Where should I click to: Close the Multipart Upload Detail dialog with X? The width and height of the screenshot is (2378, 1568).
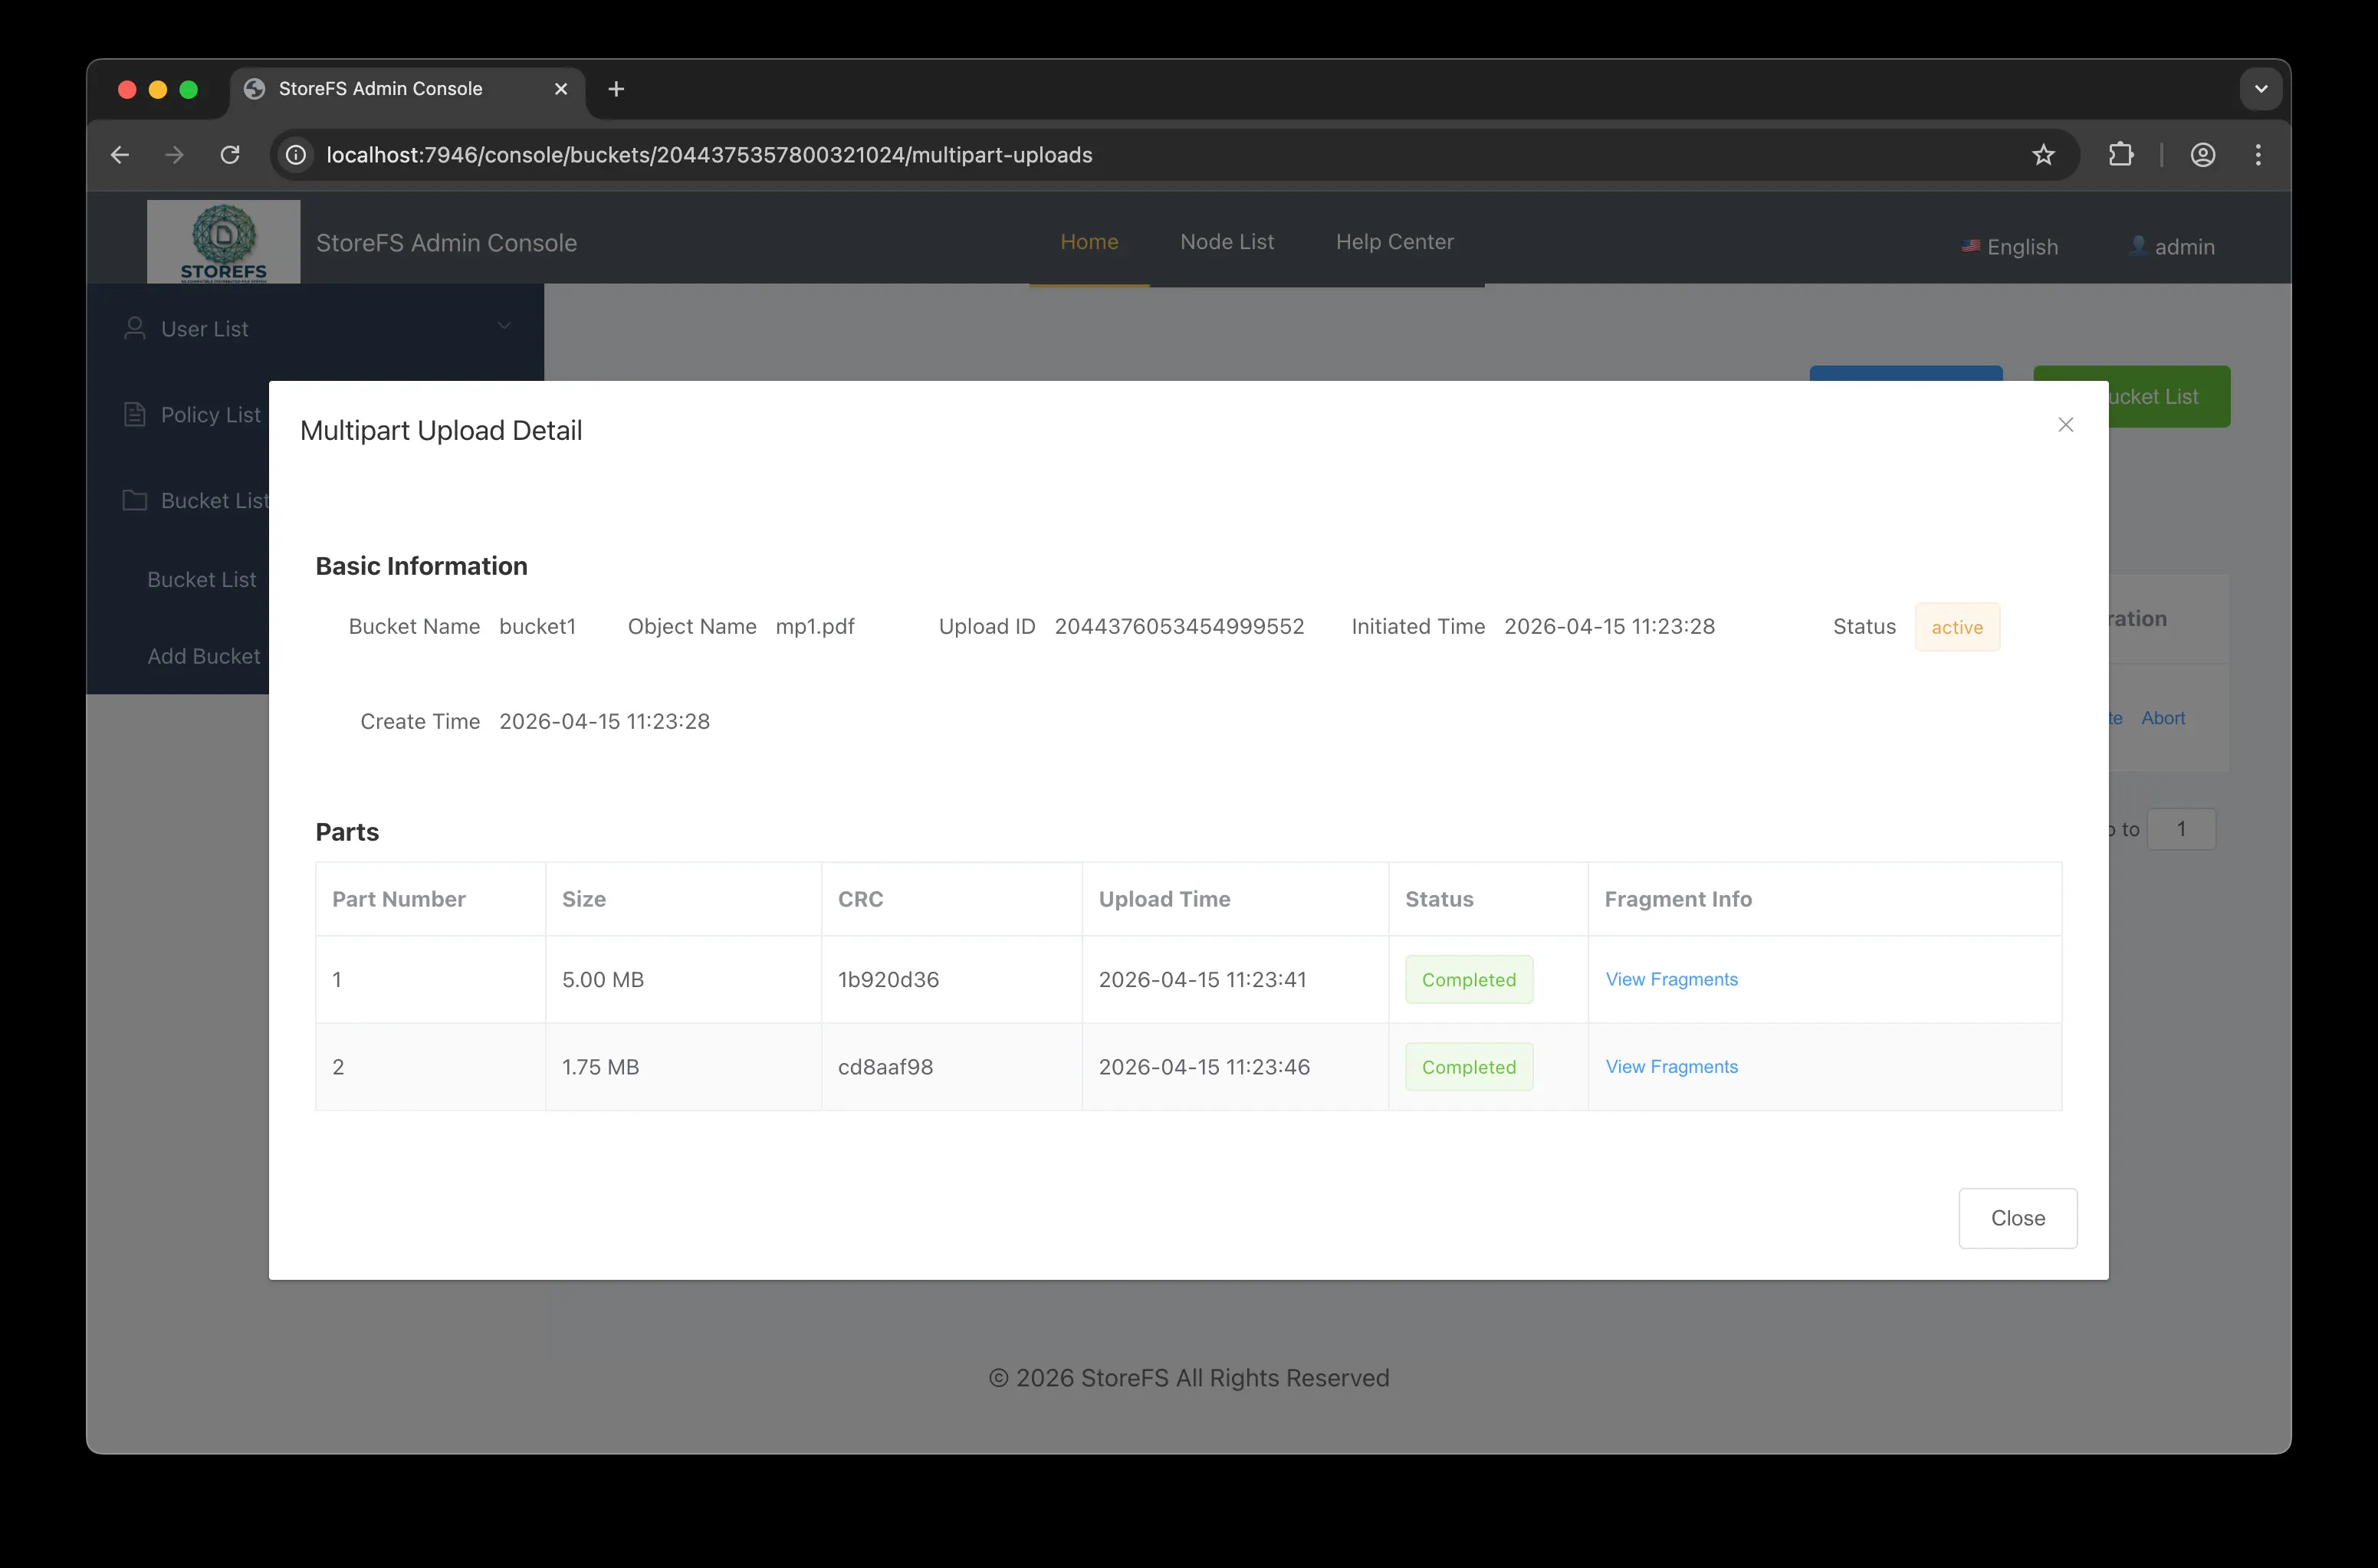[x=2065, y=425]
